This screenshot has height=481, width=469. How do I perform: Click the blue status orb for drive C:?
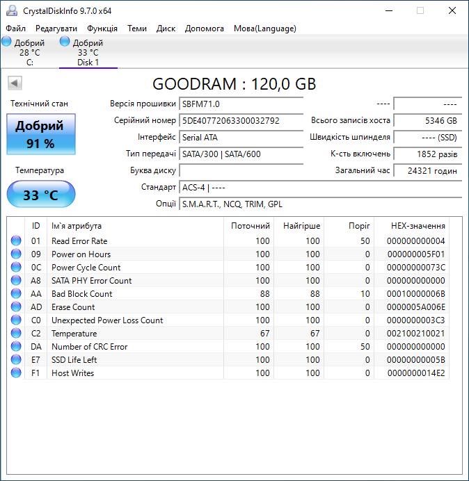coord(6,42)
